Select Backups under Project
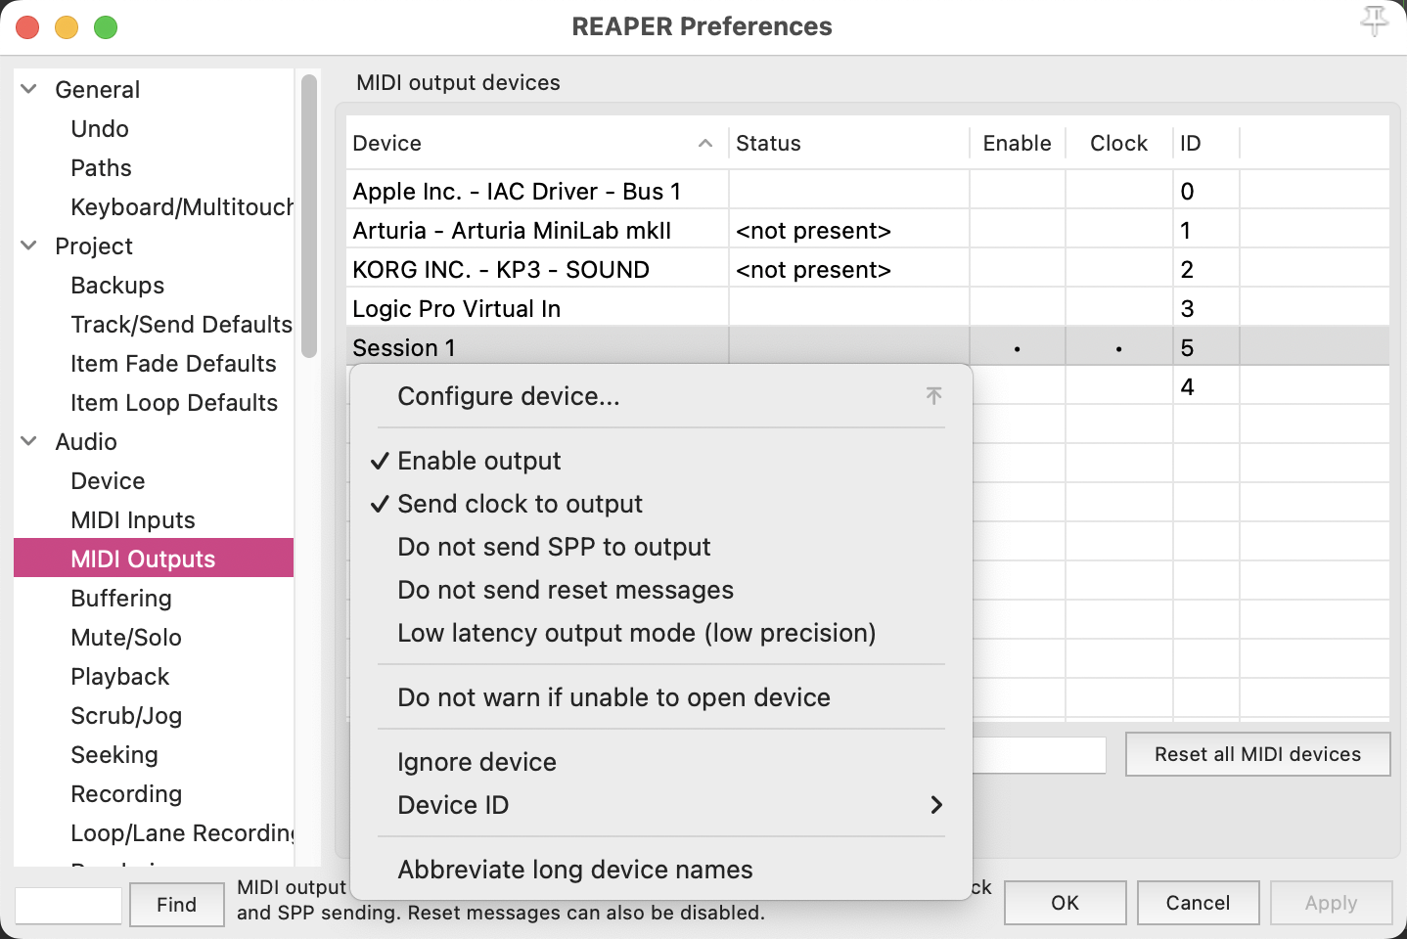The width and height of the screenshot is (1407, 939). click(117, 285)
